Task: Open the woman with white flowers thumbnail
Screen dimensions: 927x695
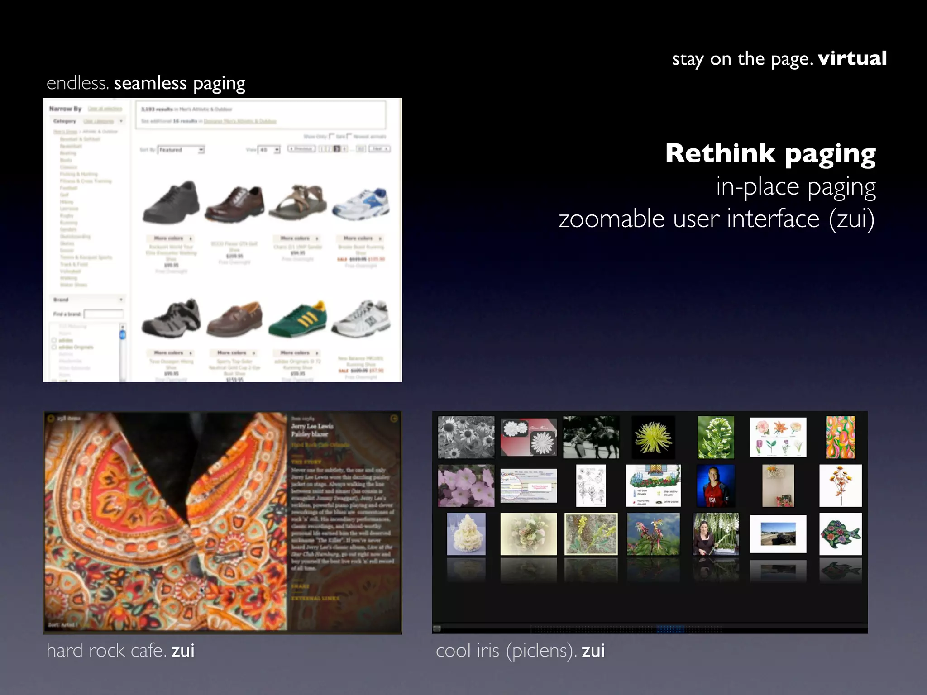Action: pyautogui.click(x=716, y=534)
